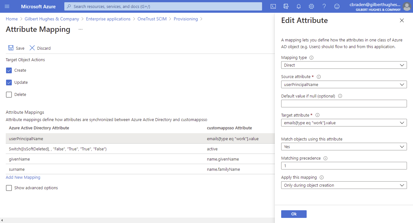
Task: Change the Apply this mapping dropdown
Action: [344, 185]
